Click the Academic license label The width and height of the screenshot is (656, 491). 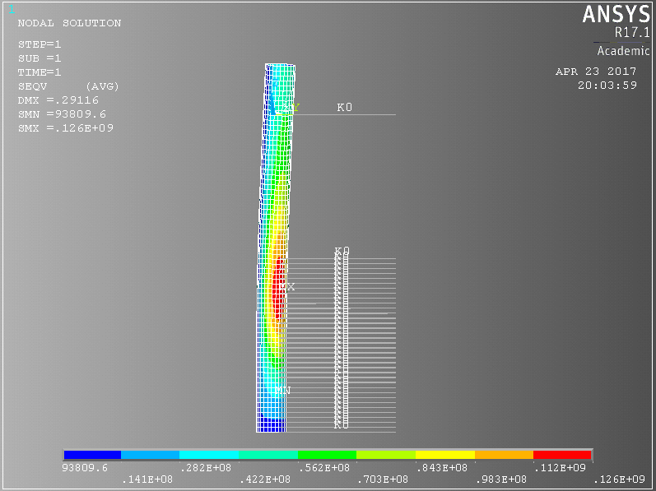coord(623,51)
